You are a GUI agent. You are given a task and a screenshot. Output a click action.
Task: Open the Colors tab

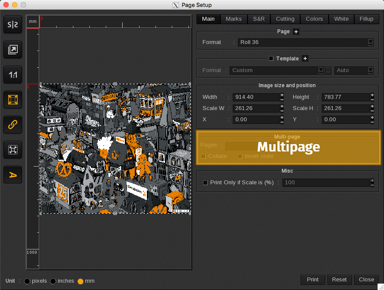[x=314, y=19]
